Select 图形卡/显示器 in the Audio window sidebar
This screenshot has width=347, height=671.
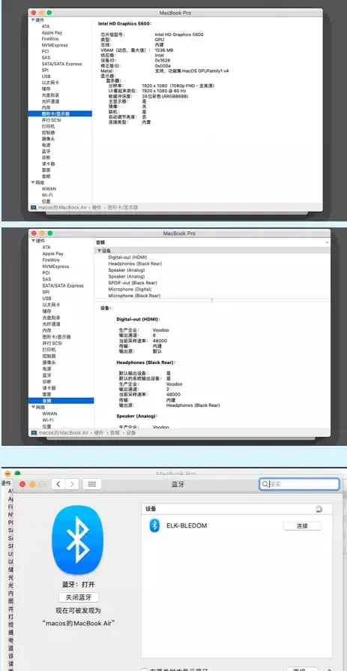(56, 337)
